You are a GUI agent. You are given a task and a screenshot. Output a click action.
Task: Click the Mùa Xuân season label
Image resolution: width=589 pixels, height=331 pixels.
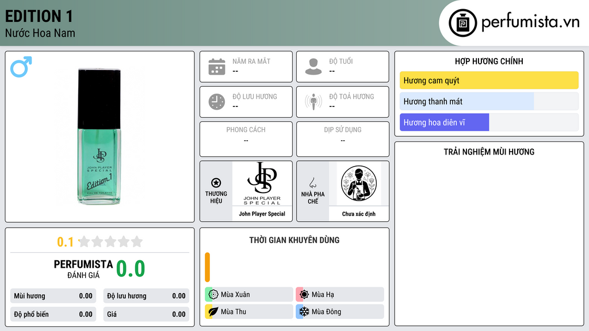(x=235, y=295)
